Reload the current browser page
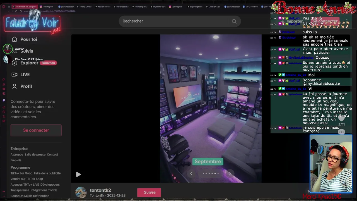 tap(16, 11)
